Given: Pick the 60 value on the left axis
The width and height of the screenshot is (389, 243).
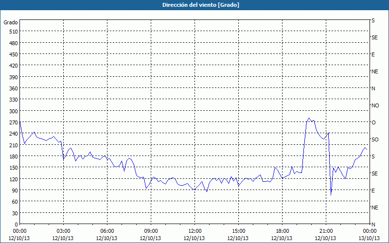Looking at the screenshot, I should (x=15, y=202).
